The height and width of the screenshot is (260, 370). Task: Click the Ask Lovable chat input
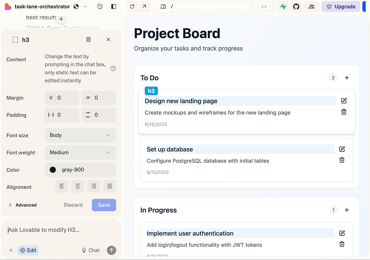click(61, 230)
